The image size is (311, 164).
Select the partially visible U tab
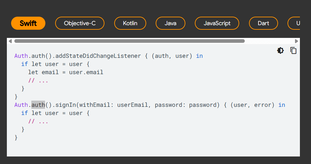(294, 23)
